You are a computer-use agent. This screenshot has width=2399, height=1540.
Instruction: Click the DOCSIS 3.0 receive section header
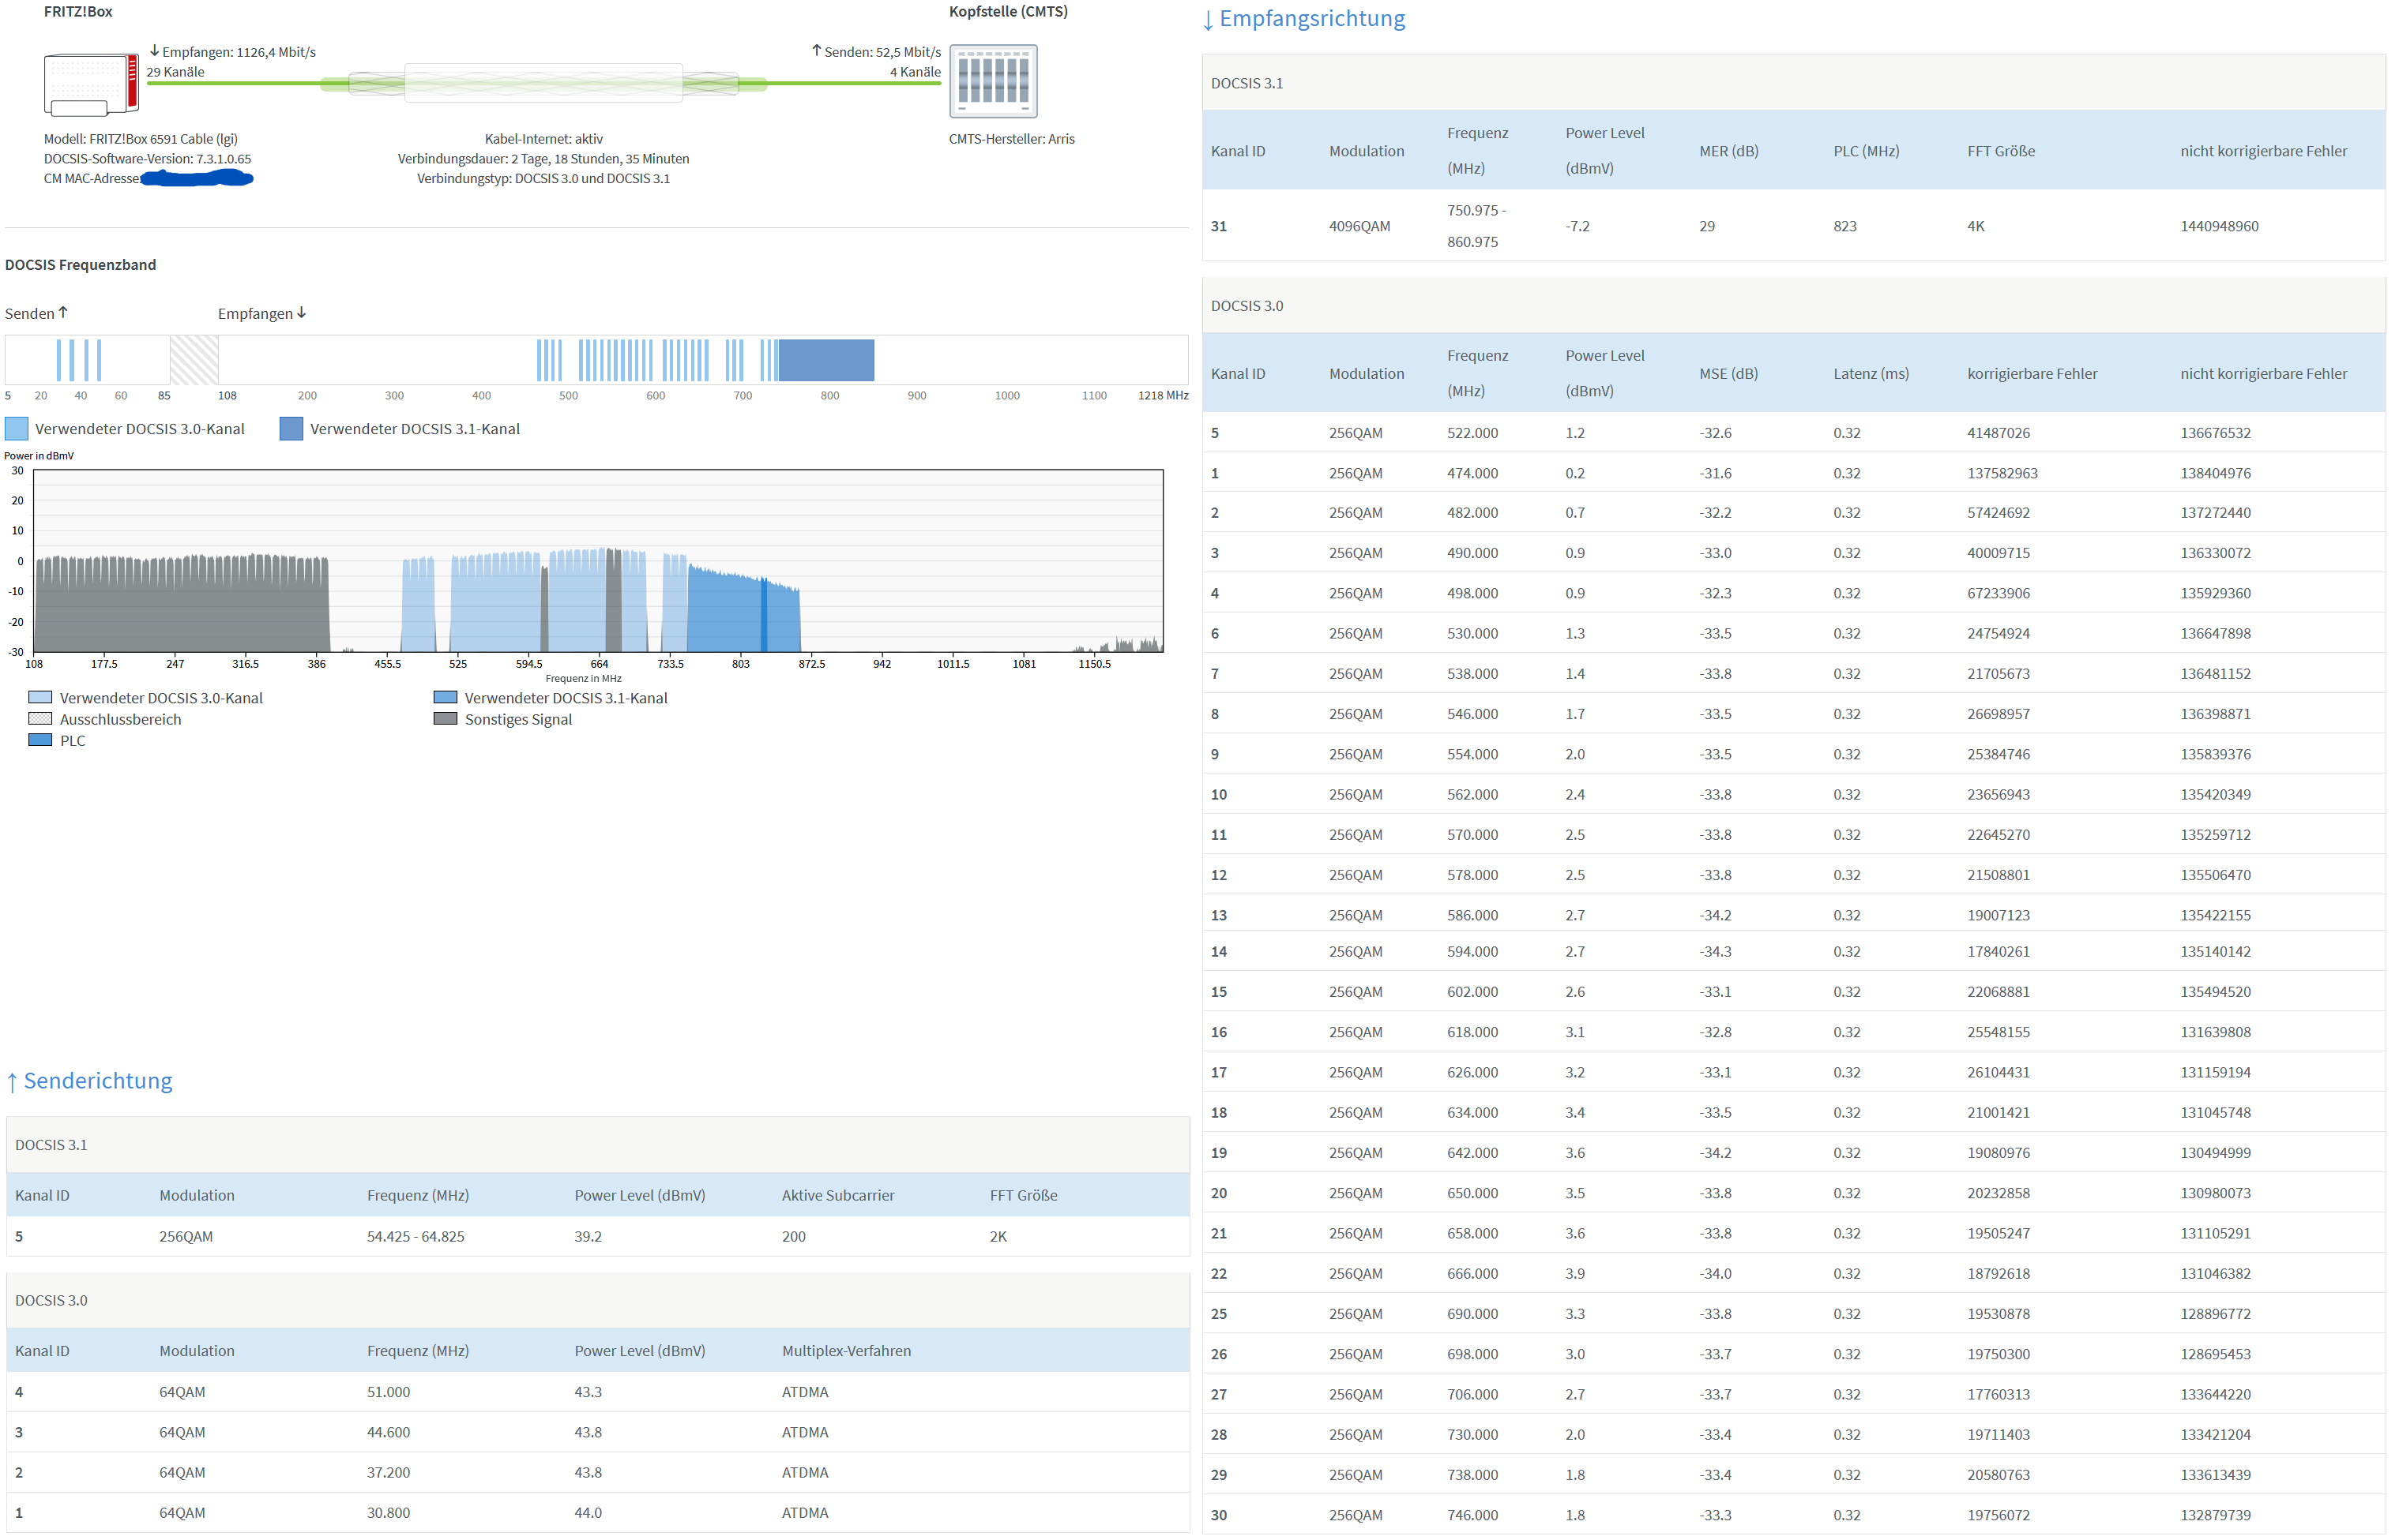1247,306
